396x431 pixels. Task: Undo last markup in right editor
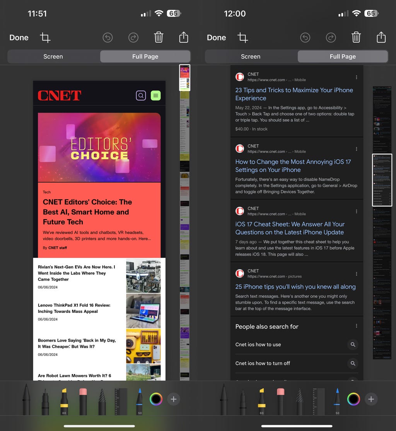click(305, 38)
